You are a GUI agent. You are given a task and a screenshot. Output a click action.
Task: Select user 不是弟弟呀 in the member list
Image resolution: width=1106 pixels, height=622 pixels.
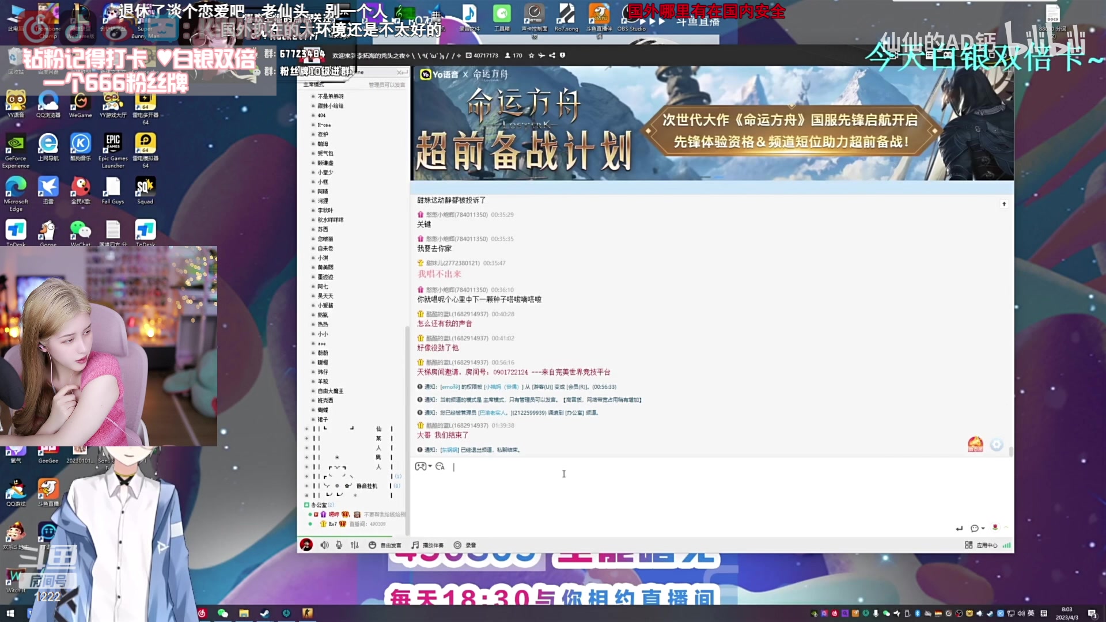pyautogui.click(x=331, y=96)
